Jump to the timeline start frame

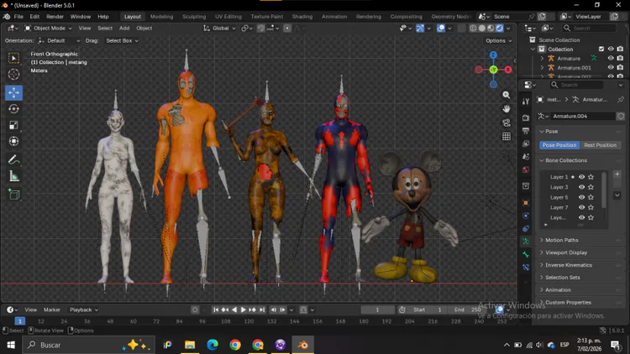pos(216,310)
